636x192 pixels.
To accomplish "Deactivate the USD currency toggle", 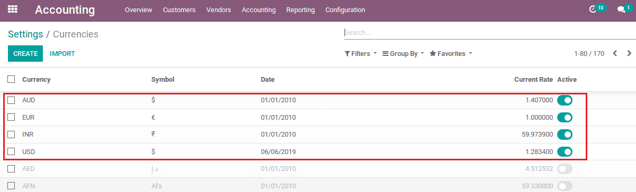I will pyautogui.click(x=565, y=152).
